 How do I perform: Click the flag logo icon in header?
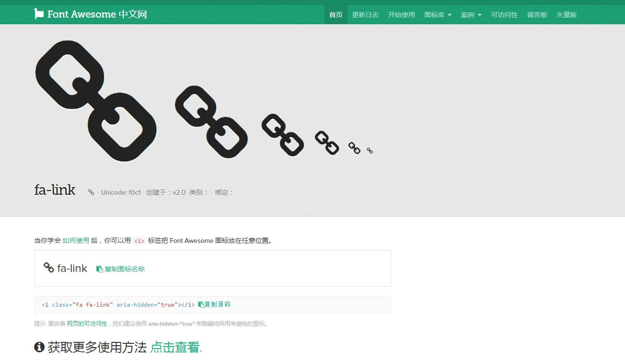coord(39,14)
